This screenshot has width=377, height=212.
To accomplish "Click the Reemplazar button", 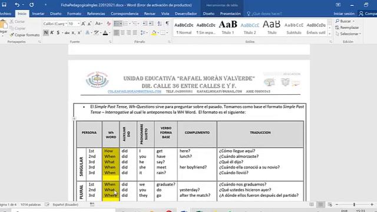I will pos(347,28).
